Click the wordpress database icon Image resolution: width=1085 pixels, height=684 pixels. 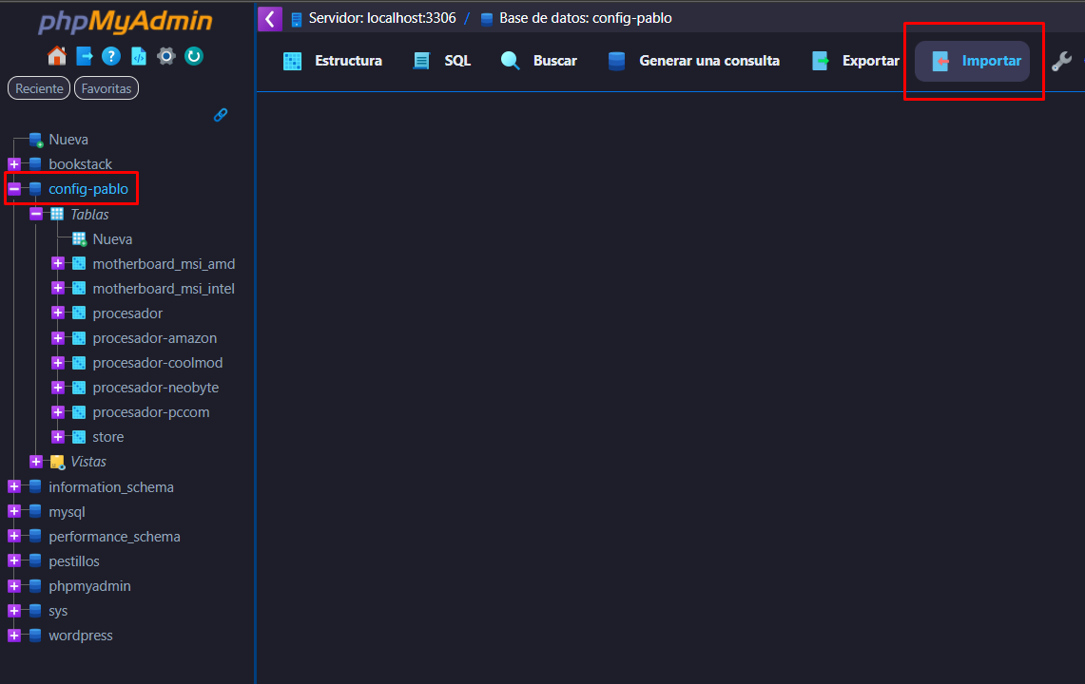[35, 636]
